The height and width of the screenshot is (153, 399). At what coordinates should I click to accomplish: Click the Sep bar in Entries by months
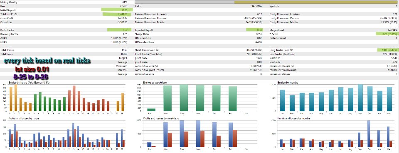(x=360, y=98)
